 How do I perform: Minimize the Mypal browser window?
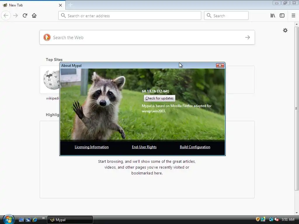[x=277, y=3]
